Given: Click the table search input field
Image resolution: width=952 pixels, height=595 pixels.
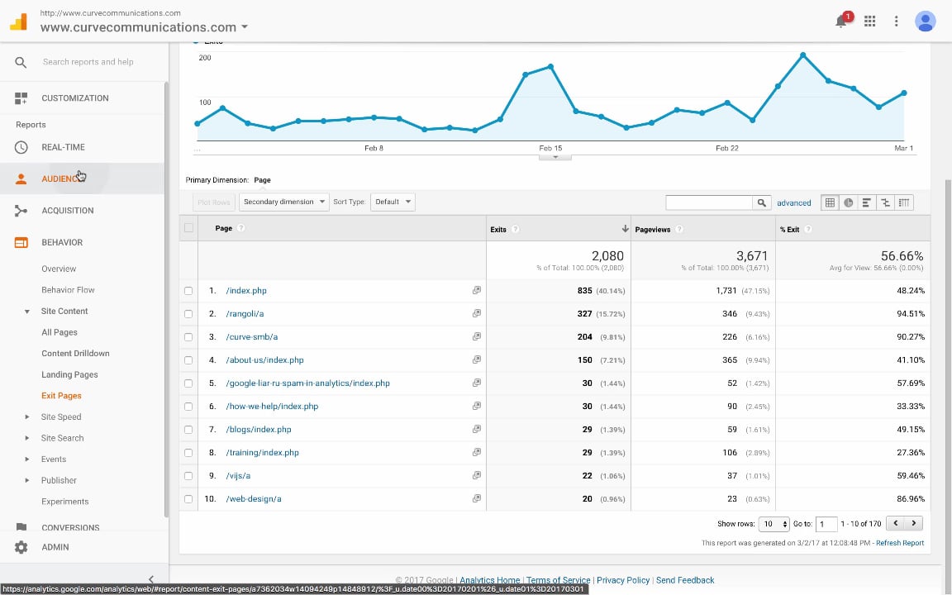Looking at the screenshot, I should (709, 202).
